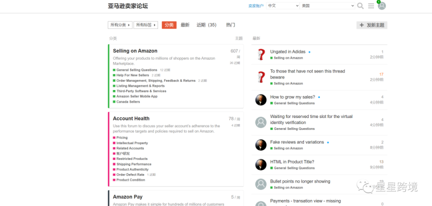Click the 607 topic count for Selling on Amazon
The width and height of the screenshot is (432, 206).
[x=234, y=51]
